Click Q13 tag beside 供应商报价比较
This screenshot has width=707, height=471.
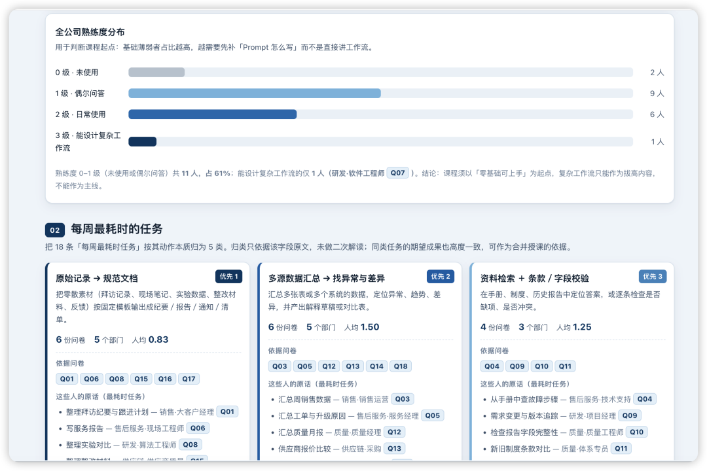(394, 448)
